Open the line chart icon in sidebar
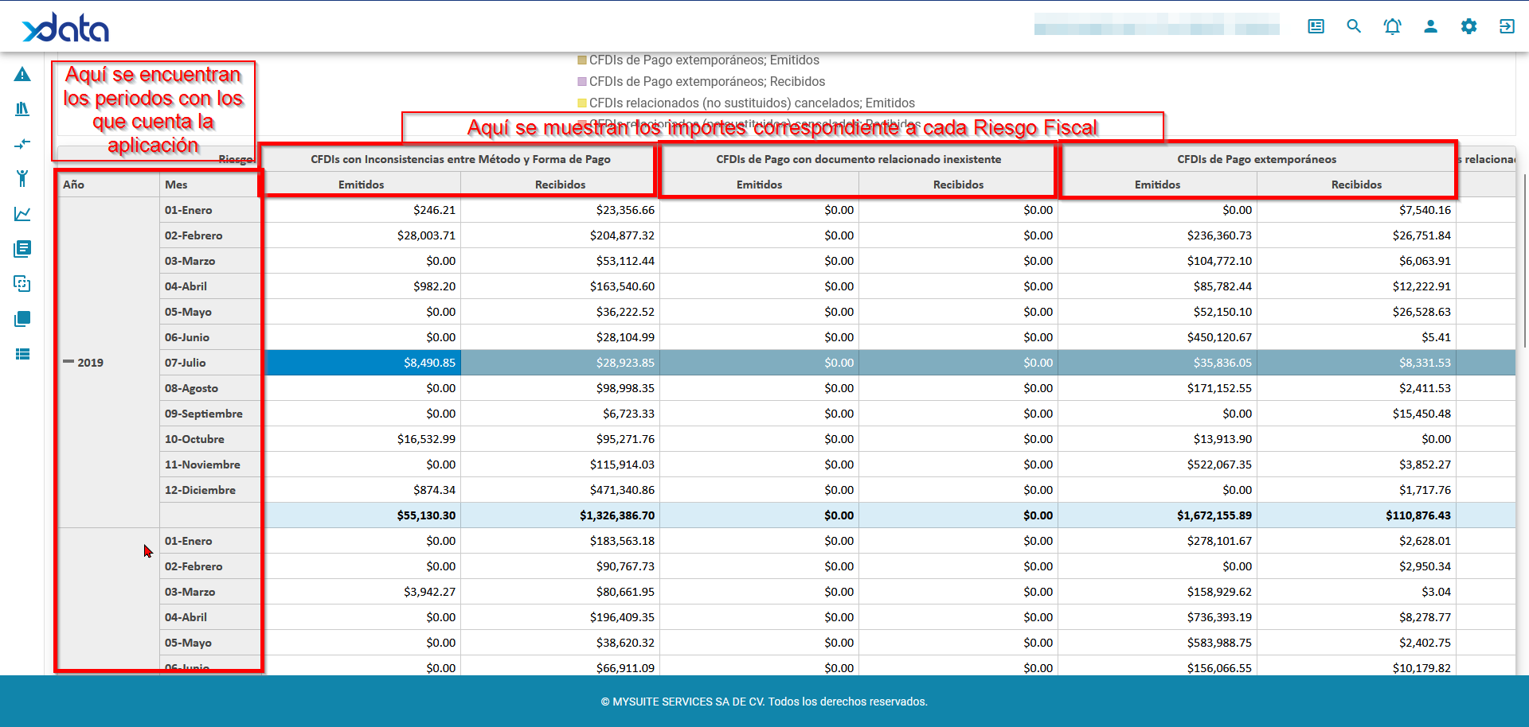Viewport: 1529px width, 727px height. point(22,214)
